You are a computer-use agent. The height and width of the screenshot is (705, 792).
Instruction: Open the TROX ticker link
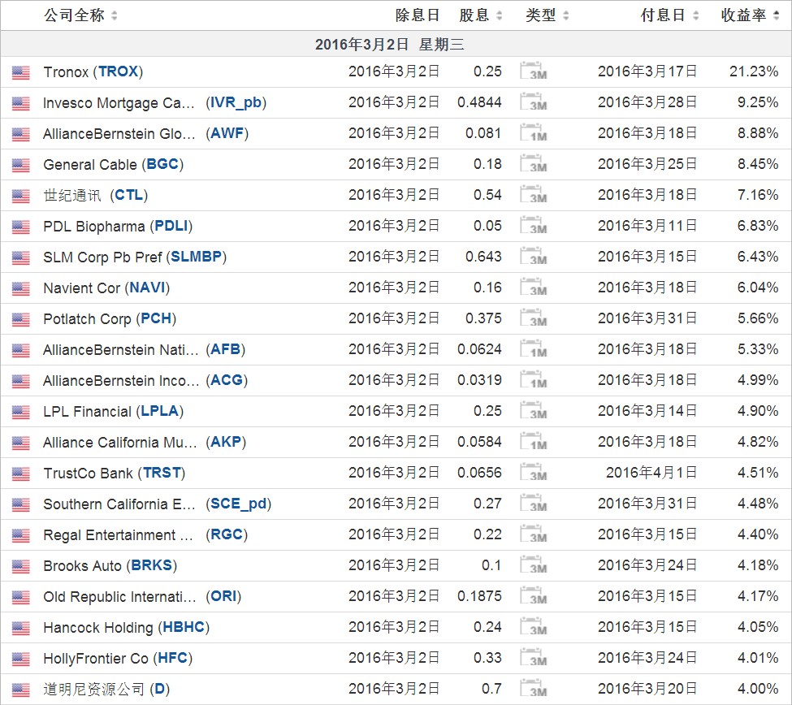pos(118,72)
